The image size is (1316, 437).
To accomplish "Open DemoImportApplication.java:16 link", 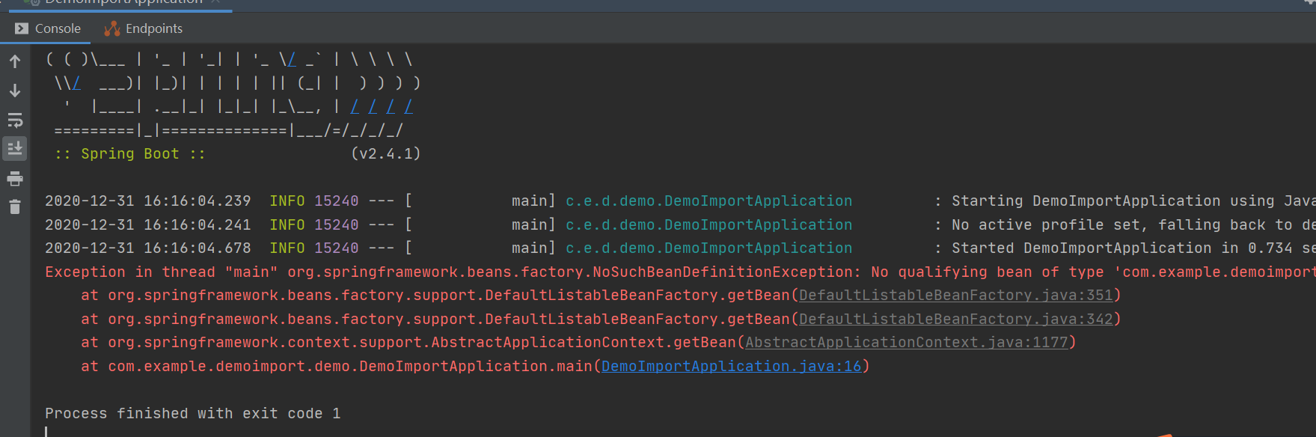I will (732, 367).
